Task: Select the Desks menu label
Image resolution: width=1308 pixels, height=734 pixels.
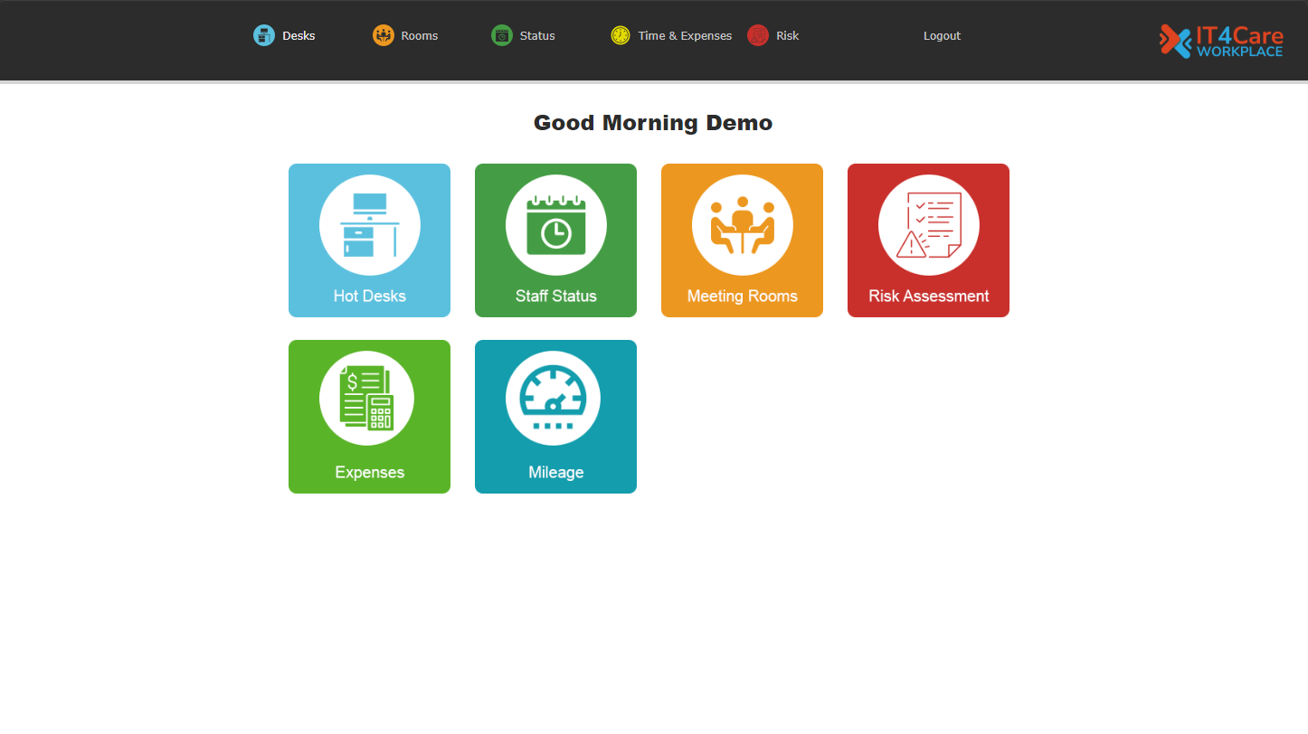Action: [299, 36]
